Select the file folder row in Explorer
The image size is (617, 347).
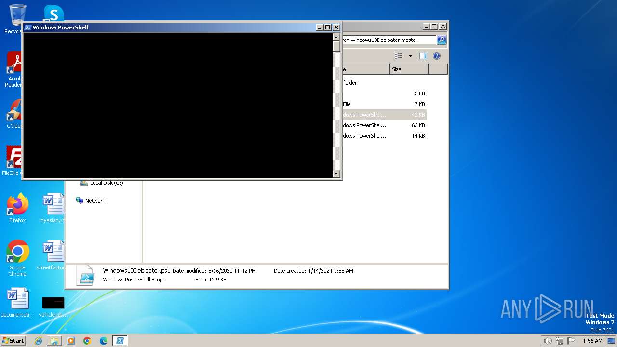coord(384,83)
